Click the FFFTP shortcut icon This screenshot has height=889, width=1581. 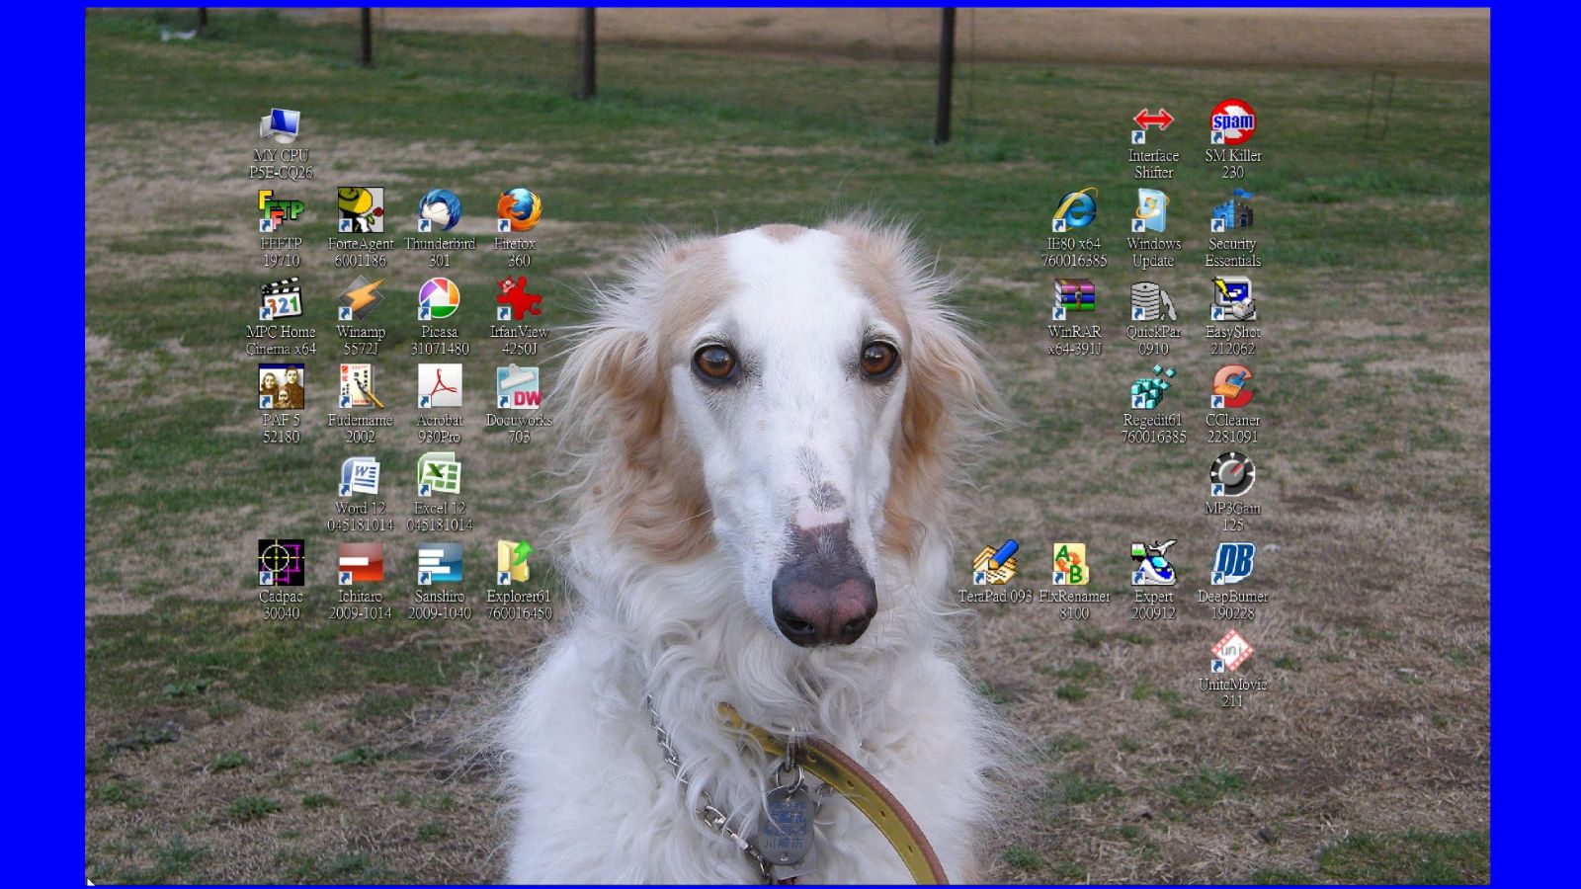[281, 211]
